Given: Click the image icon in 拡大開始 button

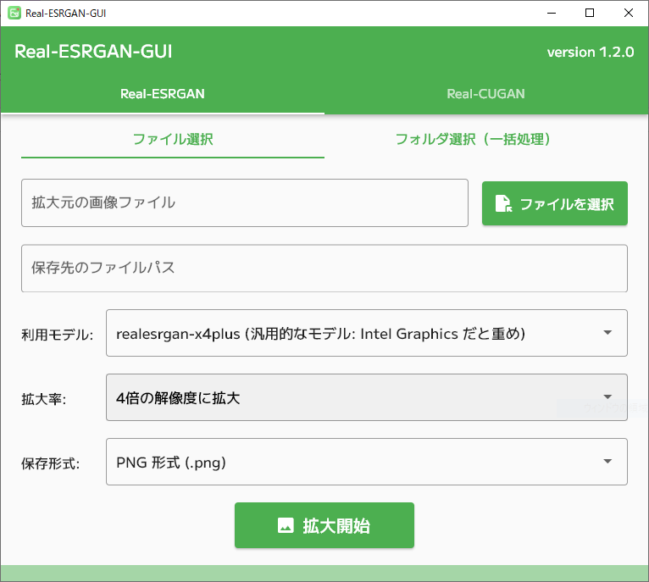Looking at the screenshot, I should tap(286, 525).
